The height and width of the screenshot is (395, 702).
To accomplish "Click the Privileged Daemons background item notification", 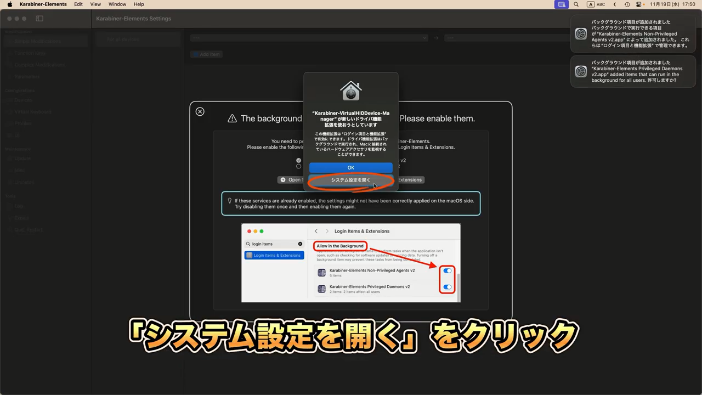I will (x=633, y=71).
